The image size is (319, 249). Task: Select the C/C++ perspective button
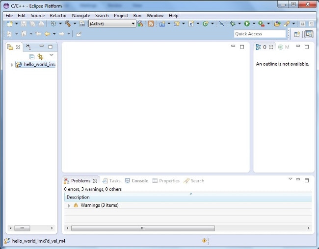pyautogui.click(x=309, y=34)
